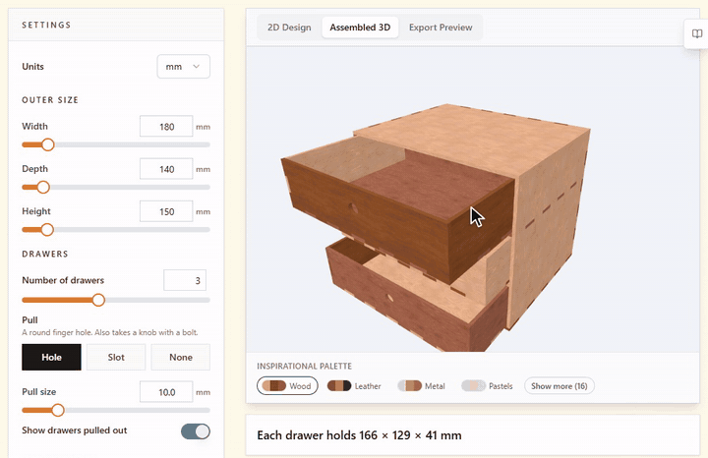Choose None for the pull type

(x=181, y=357)
